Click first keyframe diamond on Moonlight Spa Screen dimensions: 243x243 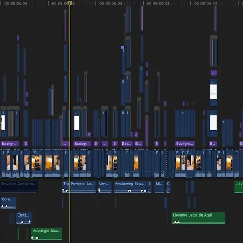(x=32, y=238)
